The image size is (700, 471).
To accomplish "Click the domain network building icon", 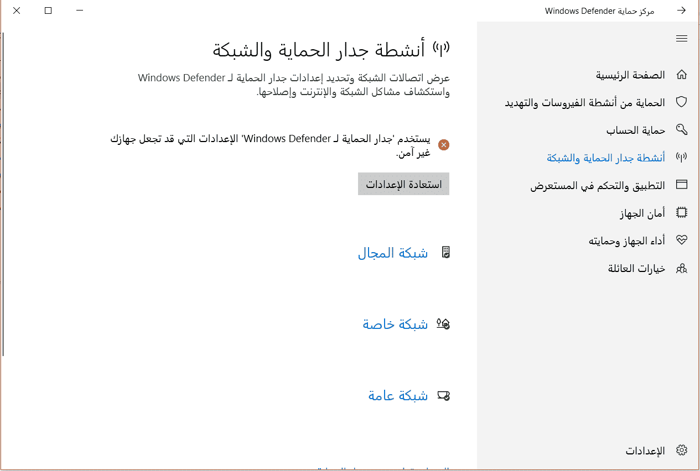I will 445,253.
